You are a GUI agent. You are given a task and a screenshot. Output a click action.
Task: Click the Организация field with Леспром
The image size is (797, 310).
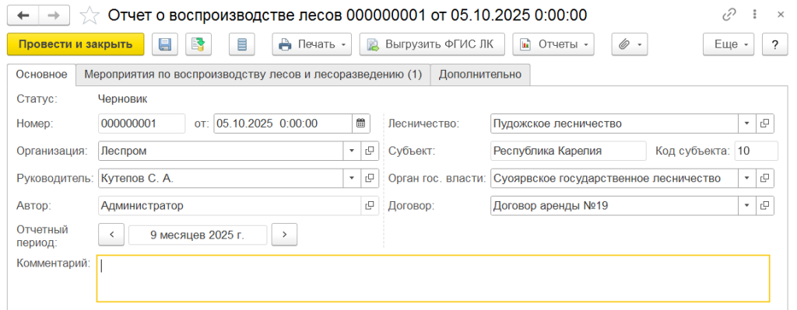220,151
